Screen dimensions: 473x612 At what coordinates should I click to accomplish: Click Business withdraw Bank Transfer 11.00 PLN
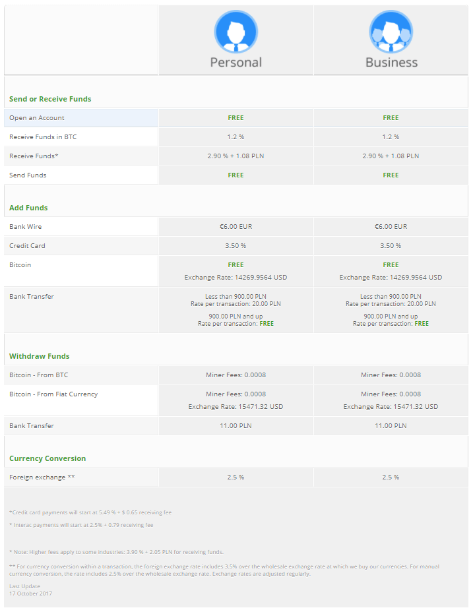391,426
